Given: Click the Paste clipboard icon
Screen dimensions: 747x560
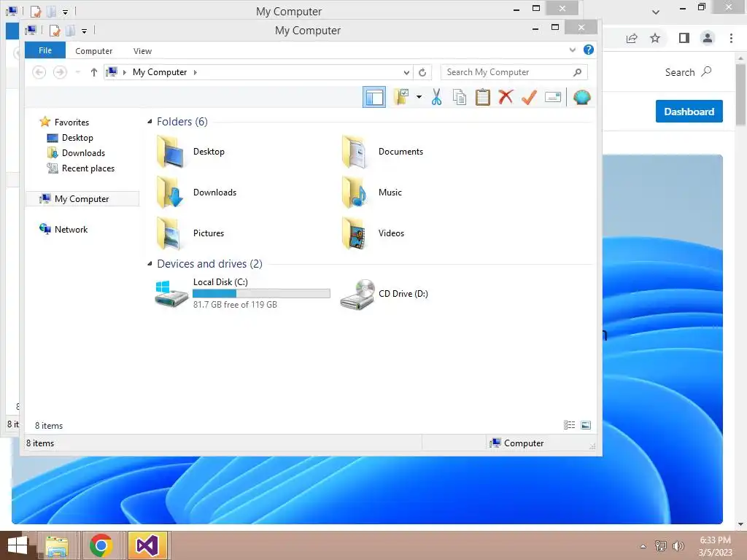Looking at the screenshot, I should [x=483, y=97].
